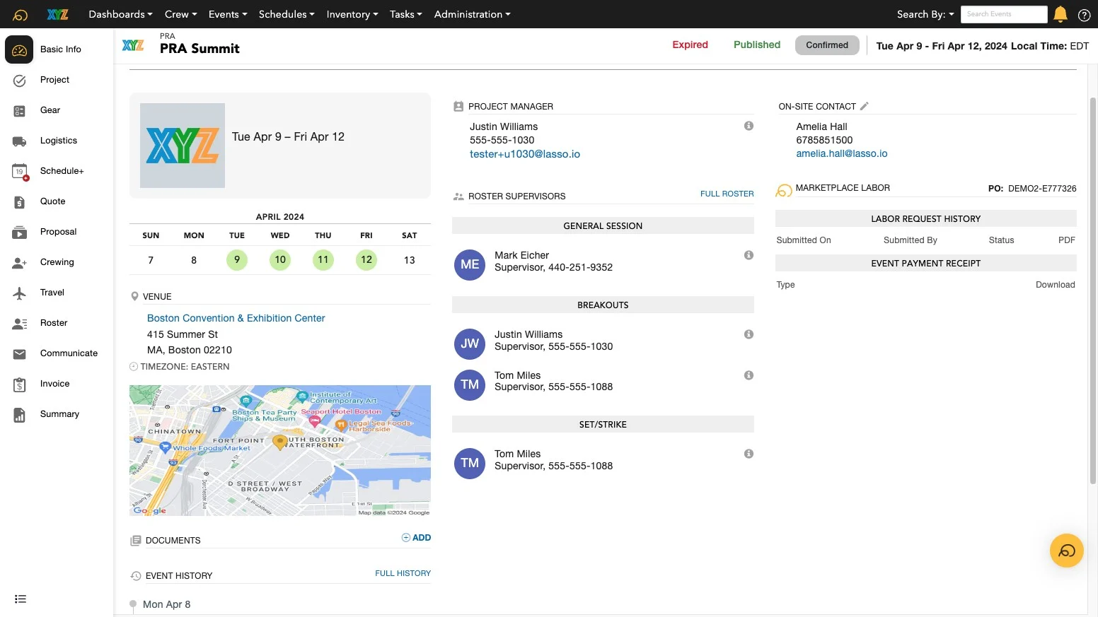
Task: Select the Published status
Action: pyautogui.click(x=757, y=45)
